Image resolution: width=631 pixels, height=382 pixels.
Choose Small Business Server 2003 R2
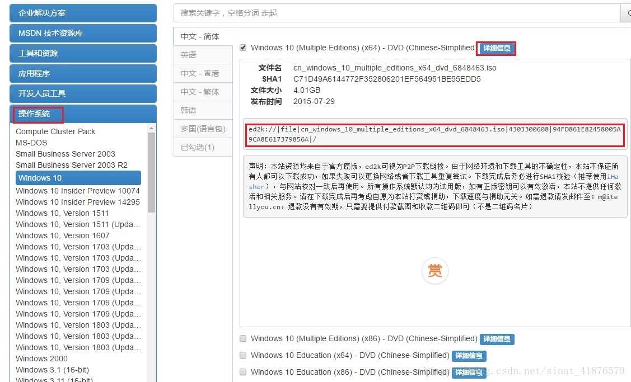point(72,165)
